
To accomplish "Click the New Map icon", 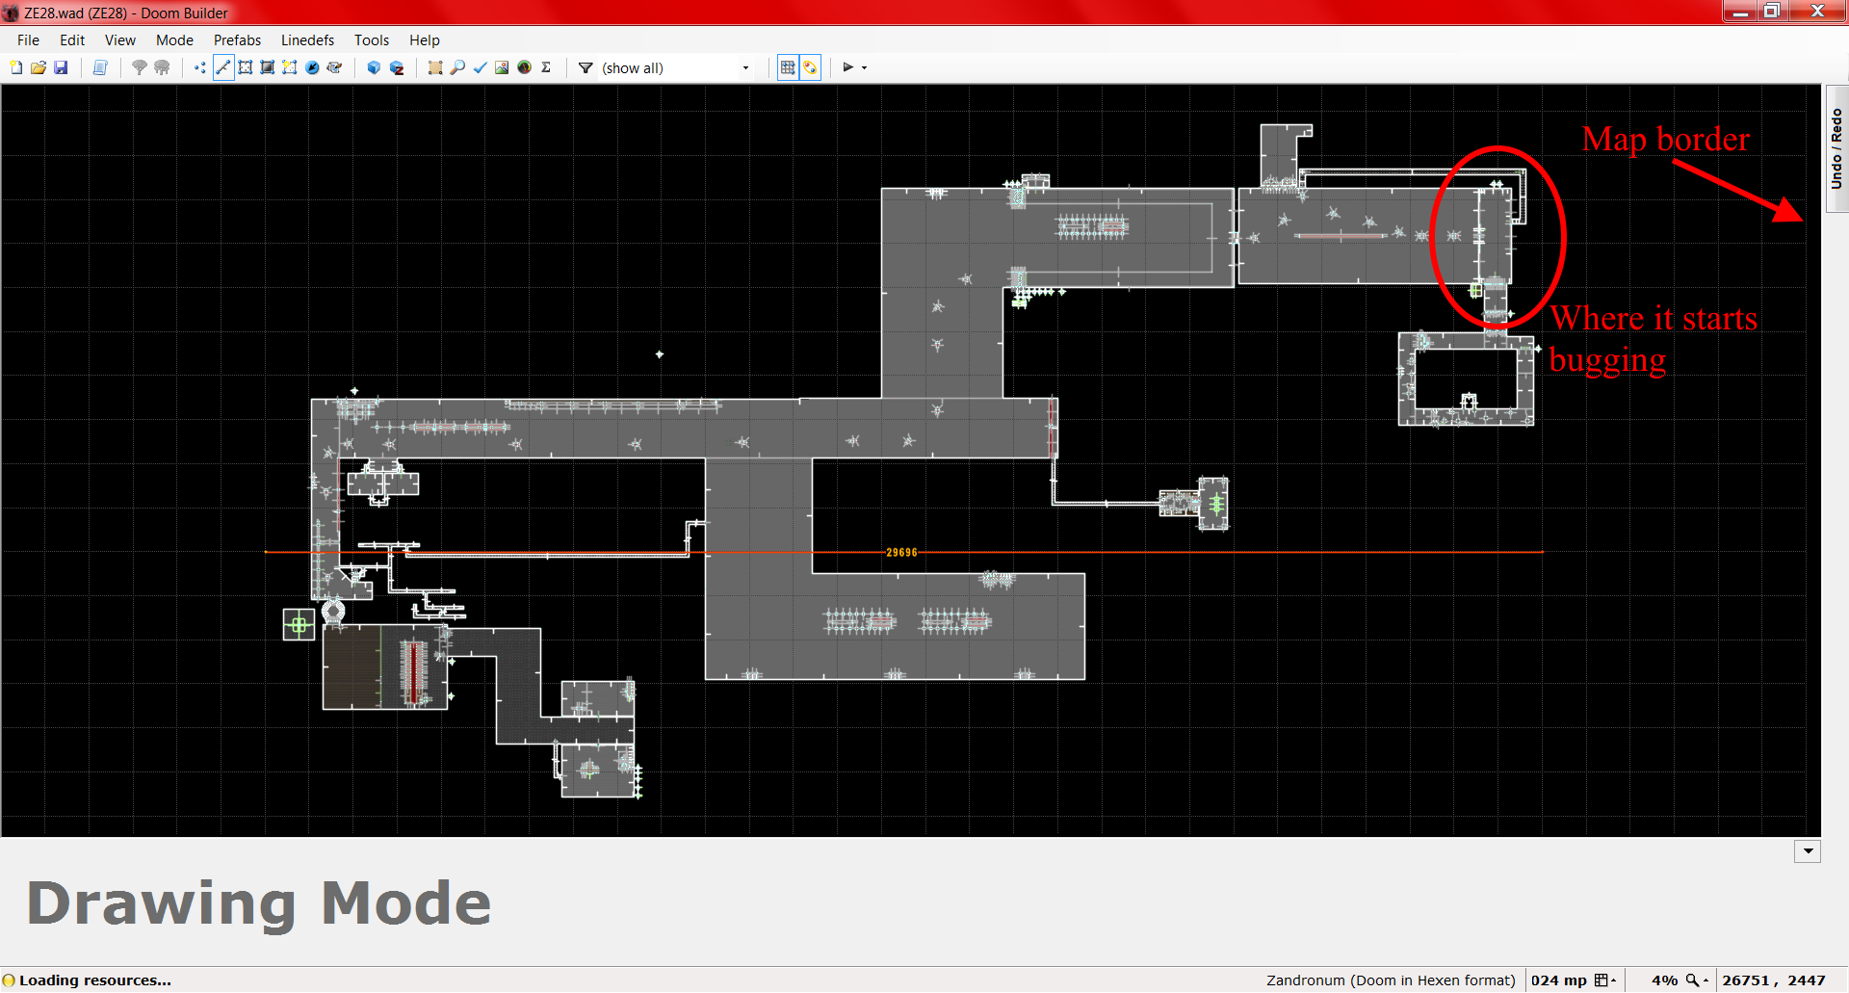I will (16, 67).
